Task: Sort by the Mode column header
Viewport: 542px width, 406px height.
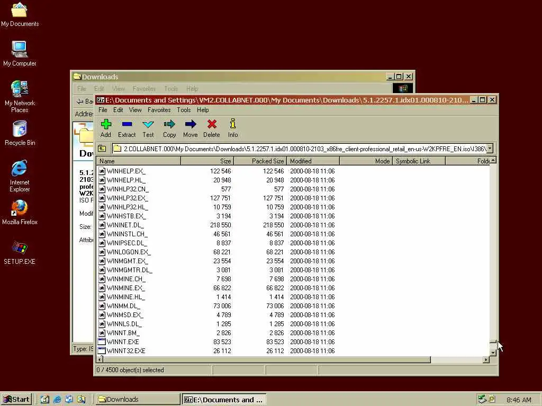Action: pyautogui.click(x=366, y=161)
